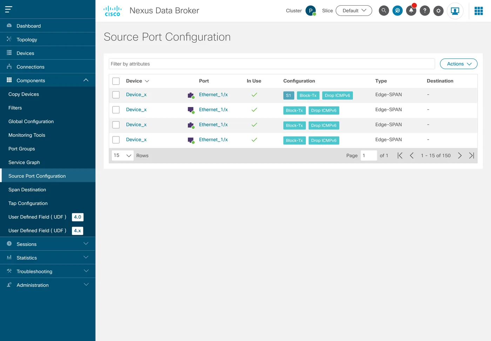491x341 pixels.
Task: Click the Destination column header
Action: 440,81
